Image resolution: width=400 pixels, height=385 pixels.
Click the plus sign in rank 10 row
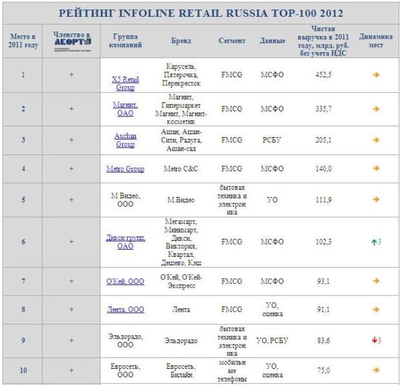pyautogui.click(x=71, y=370)
